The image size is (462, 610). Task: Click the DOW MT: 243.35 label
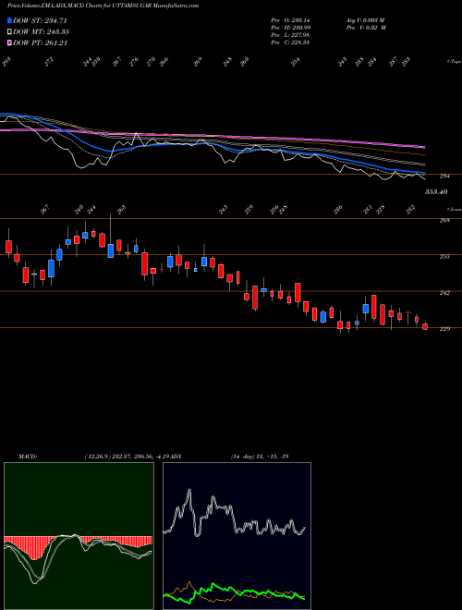(41, 32)
